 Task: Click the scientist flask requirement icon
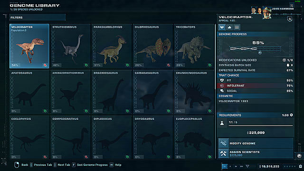click(x=222, y=123)
